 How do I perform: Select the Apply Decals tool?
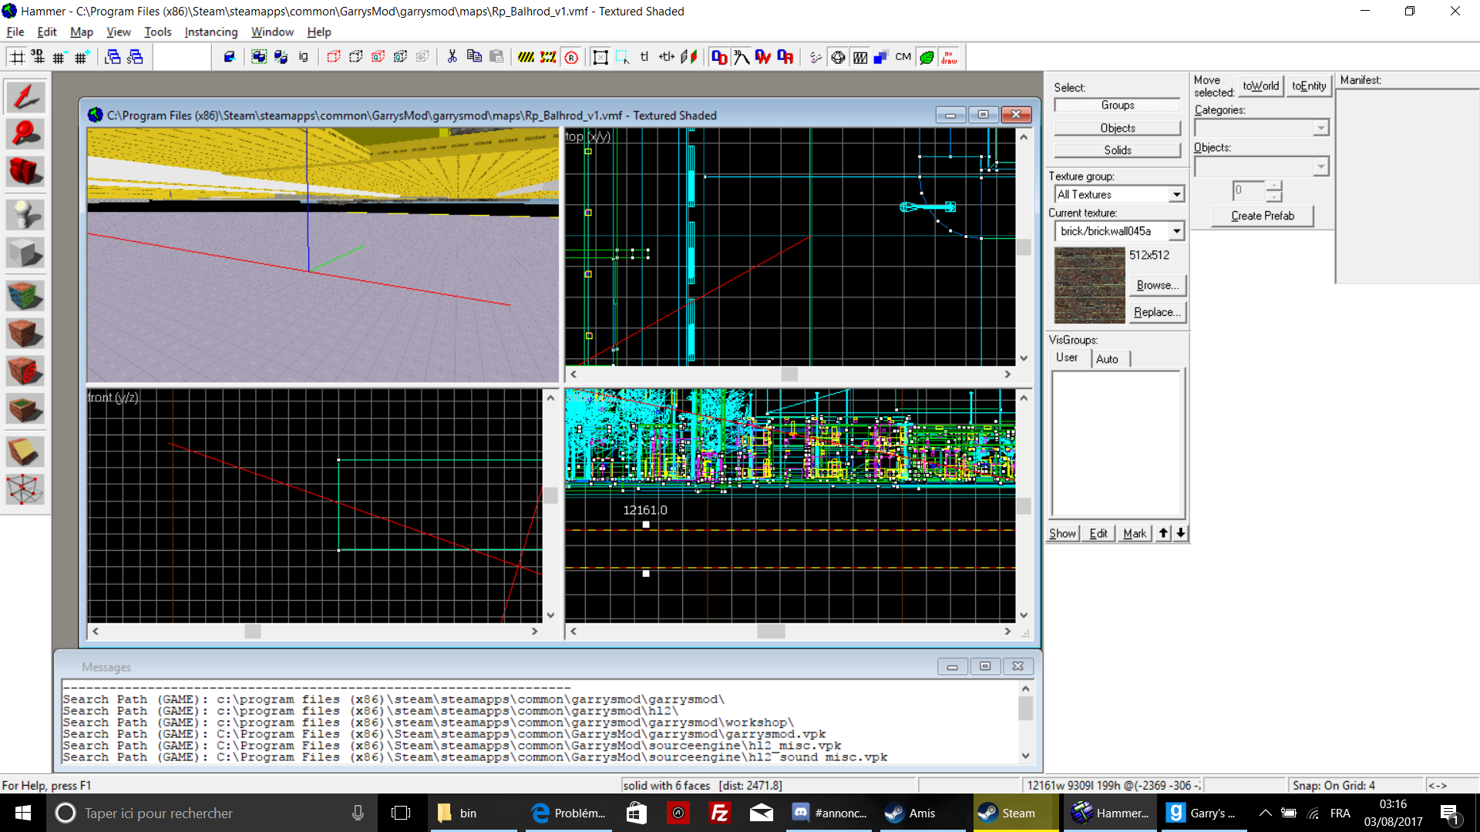click(x=25, y=371)
